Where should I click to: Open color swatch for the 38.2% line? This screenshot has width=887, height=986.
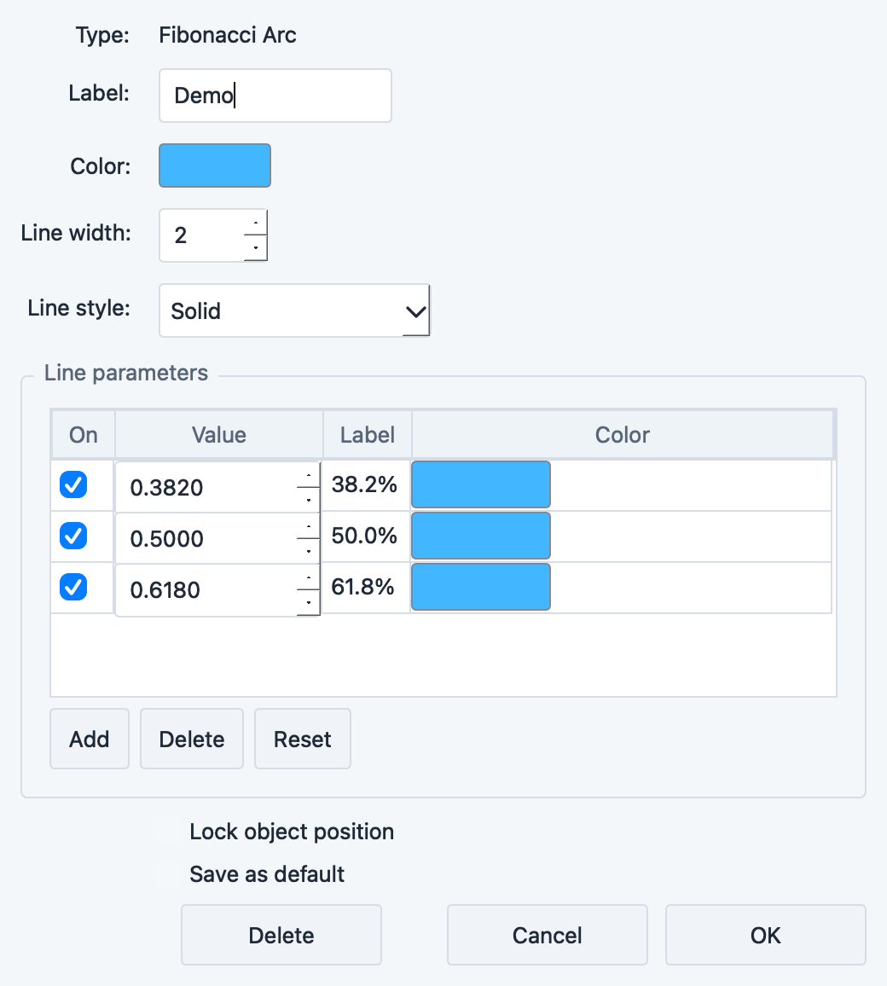coord(481,484)
